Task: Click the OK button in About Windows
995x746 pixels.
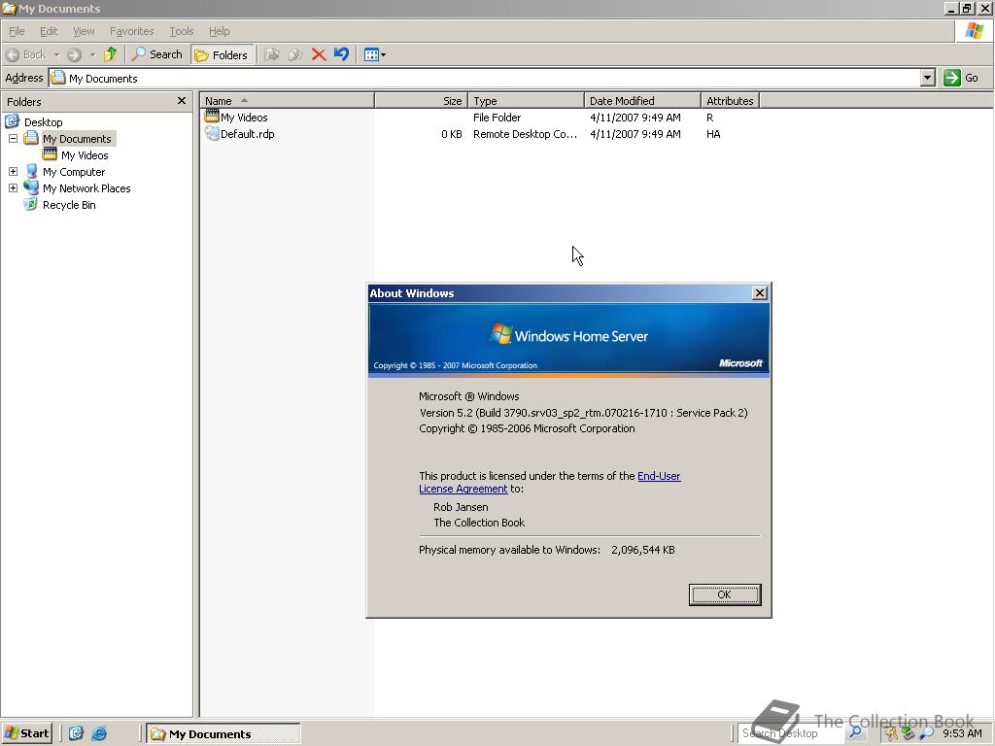Action: point(725,594)
